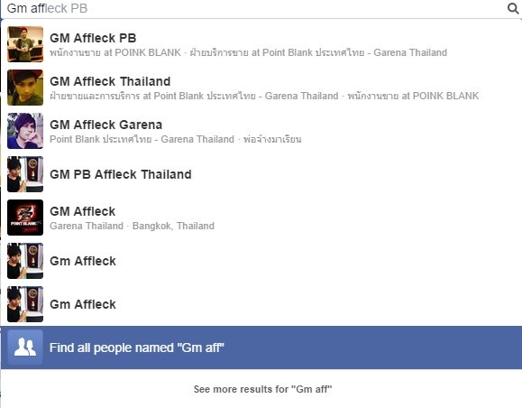522x408 pixels.
Task: Click the subtitle under GM Affleck Thailand
Action: click(x=264, y=96)
